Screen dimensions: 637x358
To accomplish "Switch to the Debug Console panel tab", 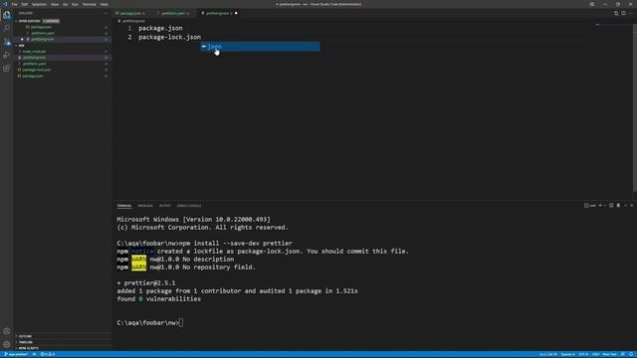I will (189, 206).
